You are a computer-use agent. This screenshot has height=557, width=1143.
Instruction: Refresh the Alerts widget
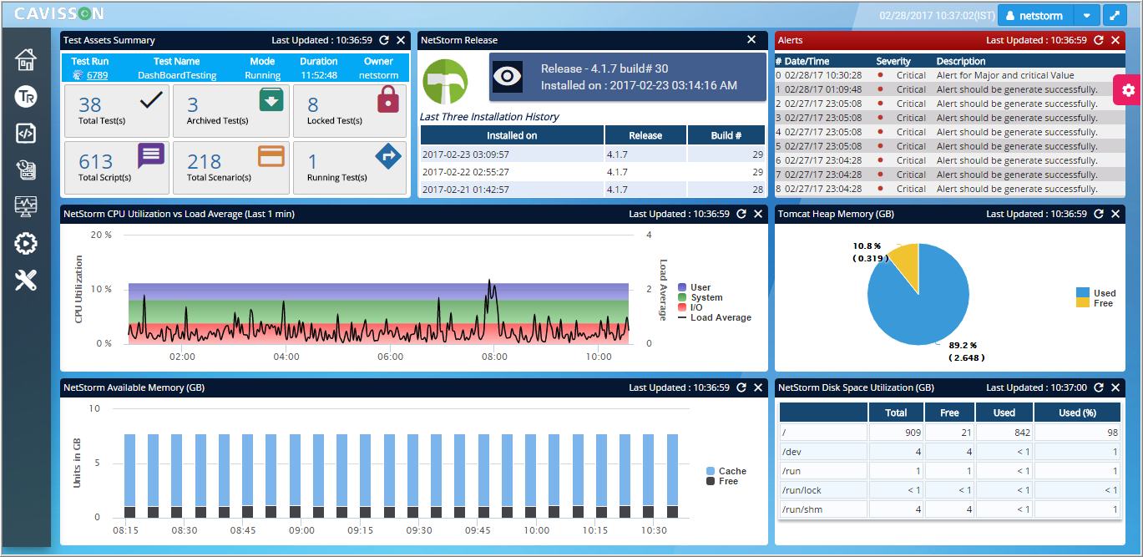coord(1098,40)
